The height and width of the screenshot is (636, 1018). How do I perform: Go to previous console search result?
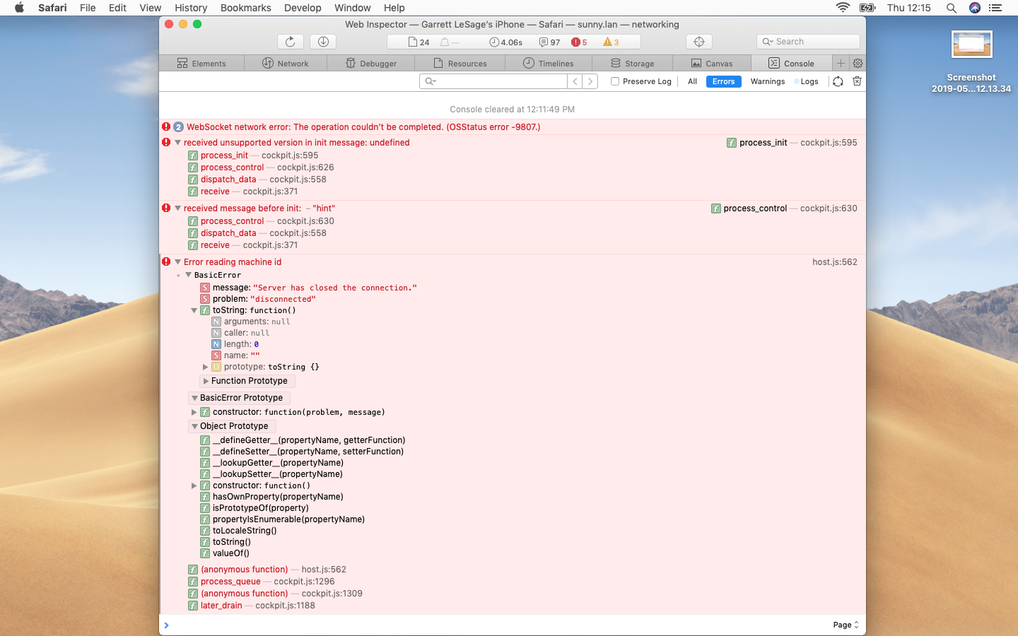click(575, 81)
